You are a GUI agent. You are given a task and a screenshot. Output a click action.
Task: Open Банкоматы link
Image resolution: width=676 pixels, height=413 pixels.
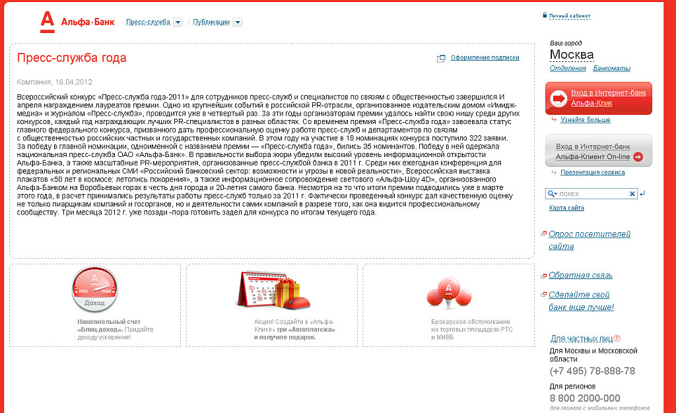[612, 69]
